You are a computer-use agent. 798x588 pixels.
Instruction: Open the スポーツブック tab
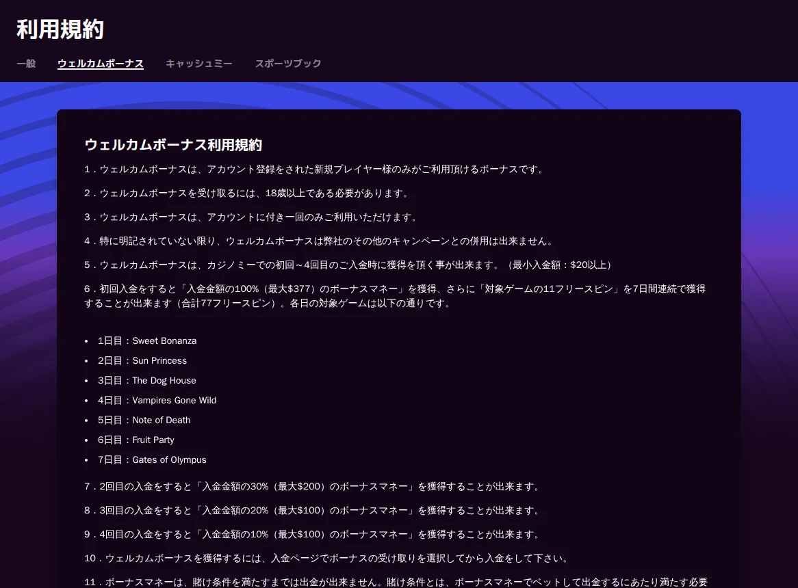(288, 64)
